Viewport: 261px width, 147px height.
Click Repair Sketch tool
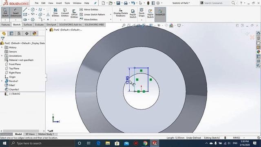coord(133,13)
